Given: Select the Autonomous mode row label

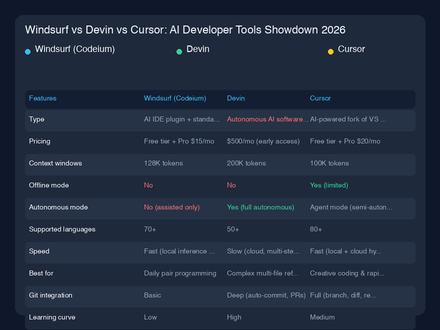Looking at the screenshot, I should 58,207.
